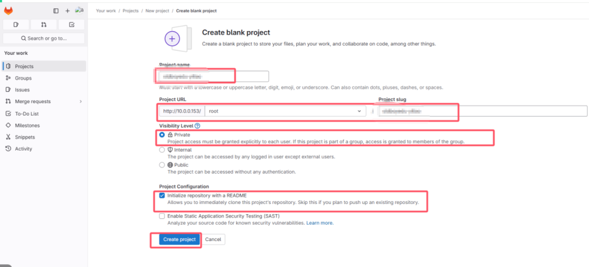Click the plus create-new icon
Screen dimensions: 589x267
68,11
